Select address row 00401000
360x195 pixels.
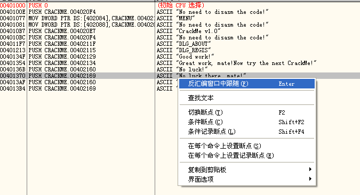13,5
